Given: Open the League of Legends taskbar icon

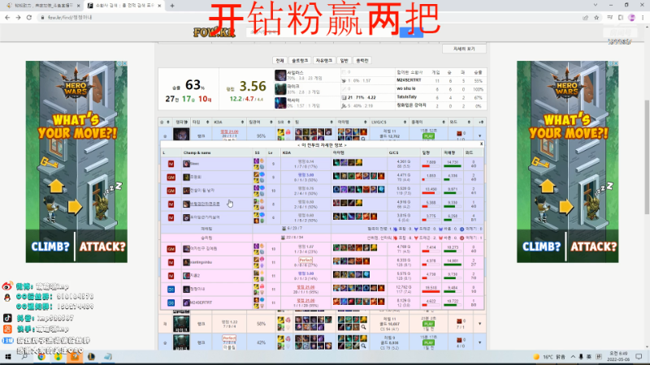Looking at the screenshot, I should pyautogui.click(x=91, y=357).
